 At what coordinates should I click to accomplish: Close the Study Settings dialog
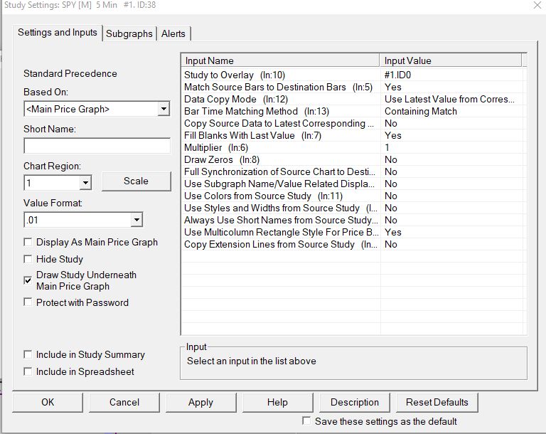point(536,6)
